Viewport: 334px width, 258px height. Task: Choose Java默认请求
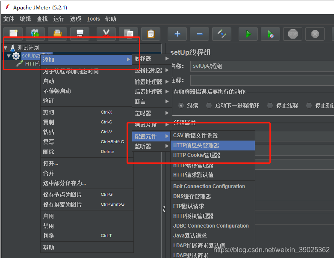click(213, 236)
